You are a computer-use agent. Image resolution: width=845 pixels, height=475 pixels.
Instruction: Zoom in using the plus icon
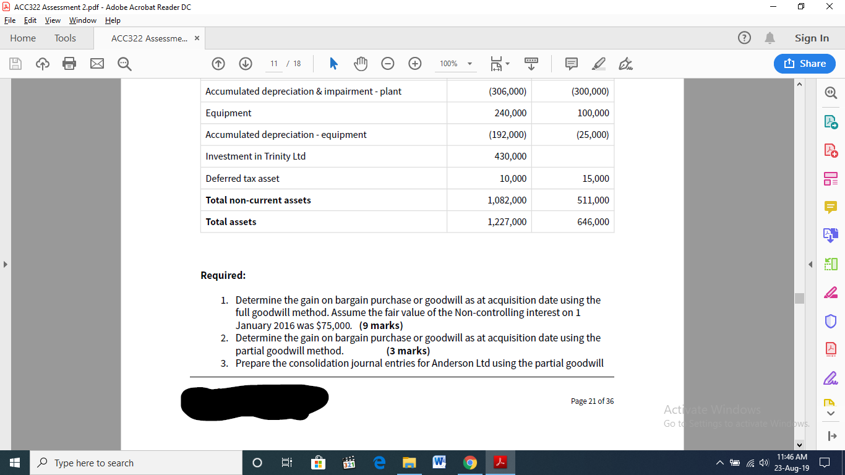414,64
